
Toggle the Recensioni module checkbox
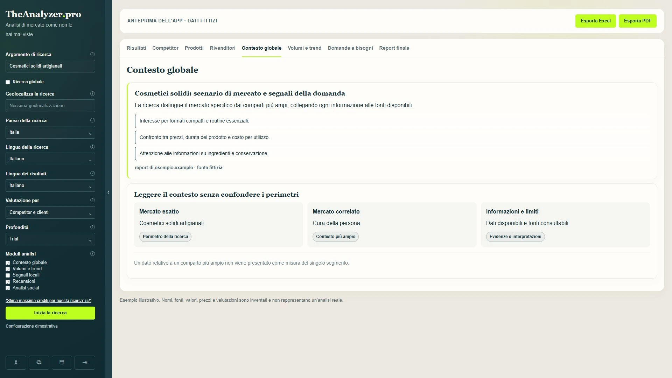click(x=8, y=282)
